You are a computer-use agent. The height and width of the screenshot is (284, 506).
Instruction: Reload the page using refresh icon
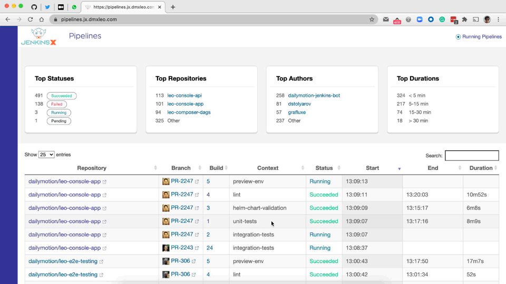pos(30,19)
